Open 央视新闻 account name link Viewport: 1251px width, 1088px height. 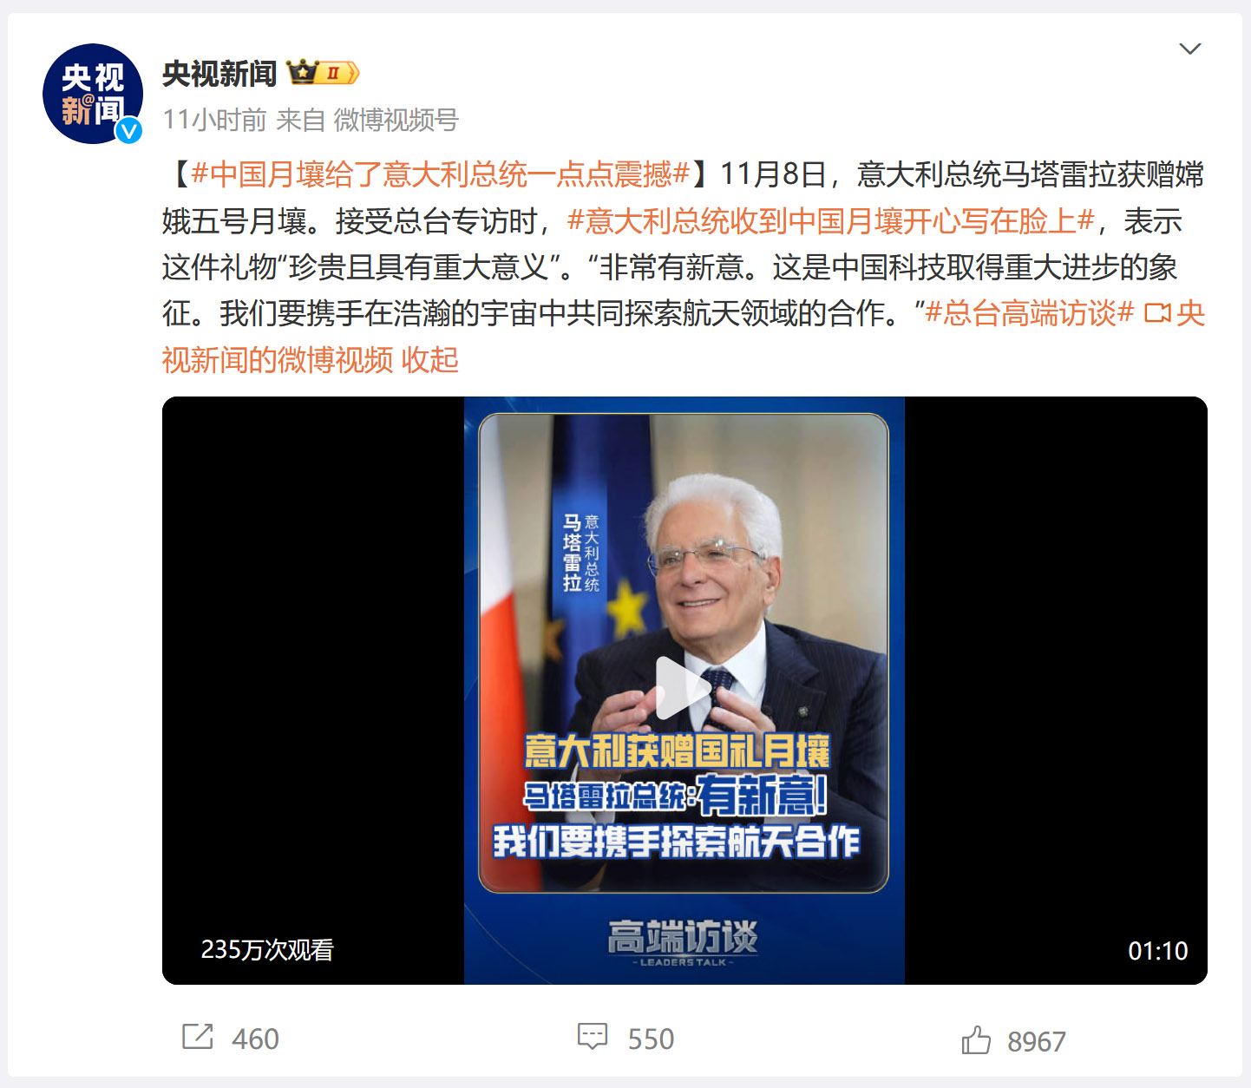[219, 74]
